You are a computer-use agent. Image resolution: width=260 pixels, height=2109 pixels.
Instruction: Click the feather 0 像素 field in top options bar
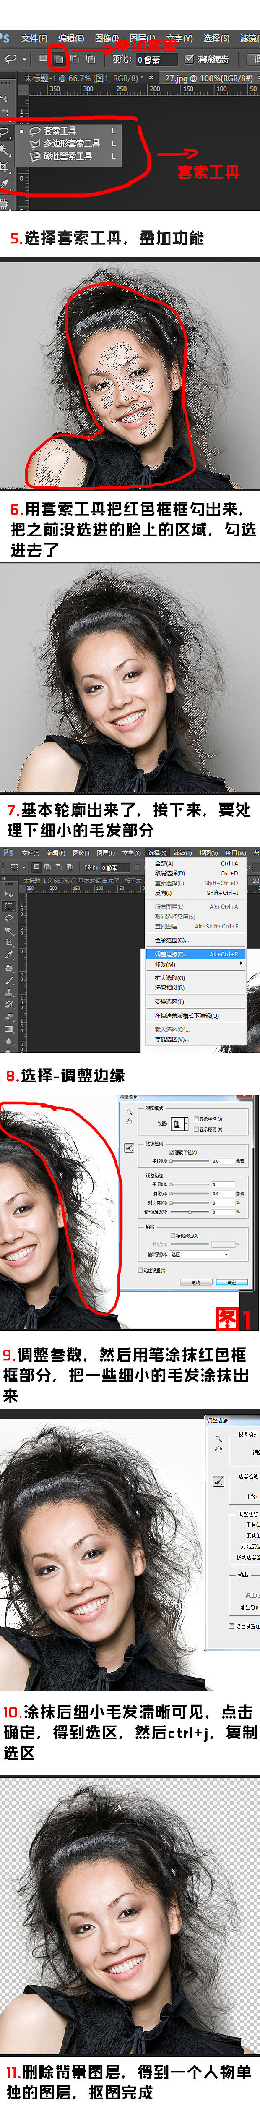(157, 59)
